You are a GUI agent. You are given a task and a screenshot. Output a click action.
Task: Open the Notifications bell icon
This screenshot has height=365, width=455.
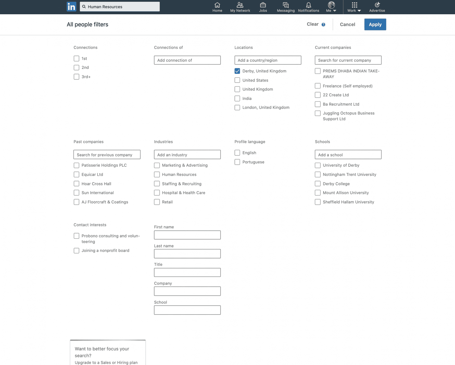(308, 5)
